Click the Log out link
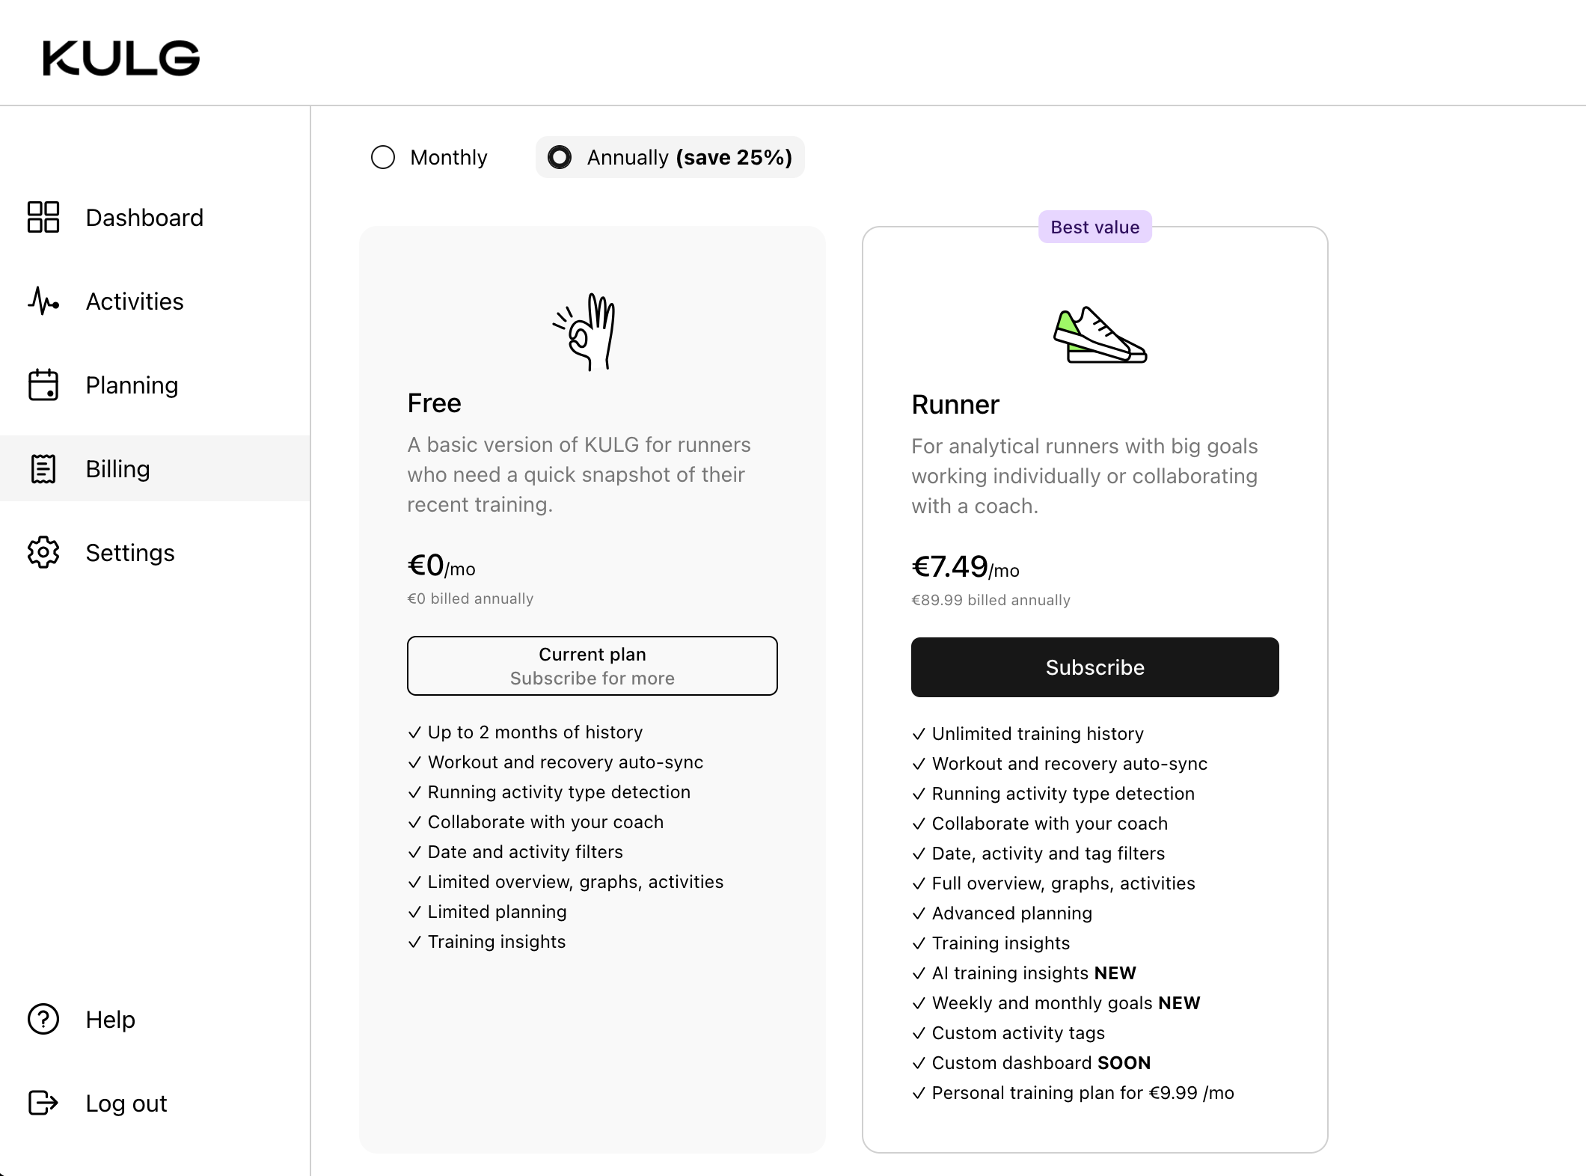This screenshot has height=1176, width=1586. pos(126,1103)
